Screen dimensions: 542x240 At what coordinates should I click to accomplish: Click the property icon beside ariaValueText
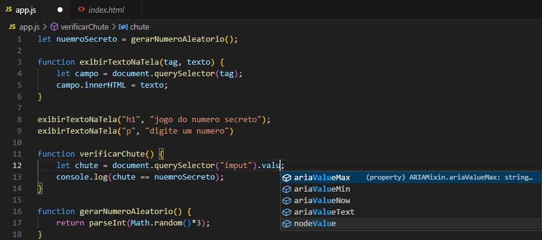[287, 212]
